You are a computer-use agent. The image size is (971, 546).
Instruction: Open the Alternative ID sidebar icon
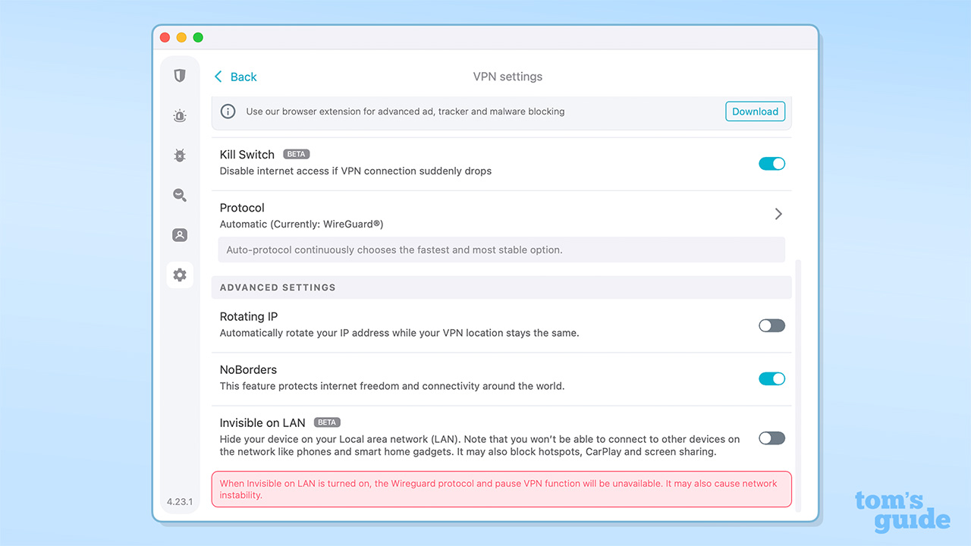[180, 234]
